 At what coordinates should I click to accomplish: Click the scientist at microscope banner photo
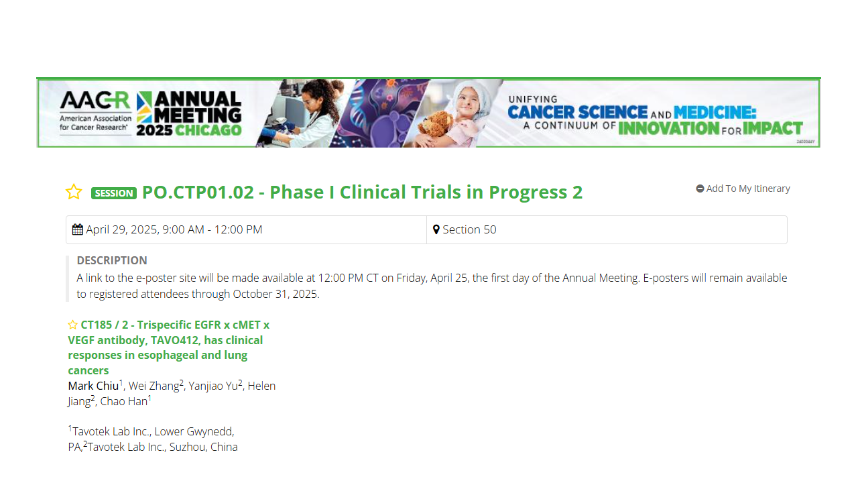[300, 113]
